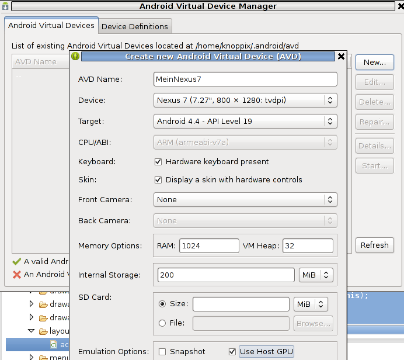The image size is (404, 360).
Task: Click the Edit... button in AVD Manager
Action: [x=375, y=82]
